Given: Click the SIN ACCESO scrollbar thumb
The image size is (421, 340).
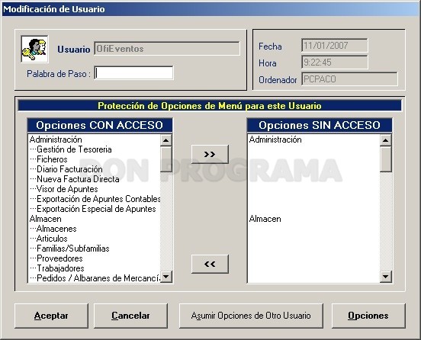Looking at the screenshot, I should 386,159.
